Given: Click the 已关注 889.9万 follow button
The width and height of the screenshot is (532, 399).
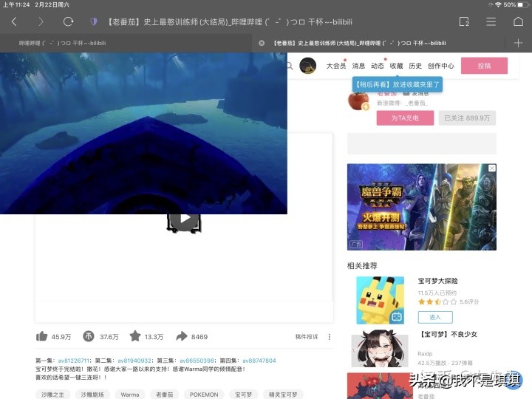Looking at the screenshot, I should pyautogui.click(x=467, y=118).
